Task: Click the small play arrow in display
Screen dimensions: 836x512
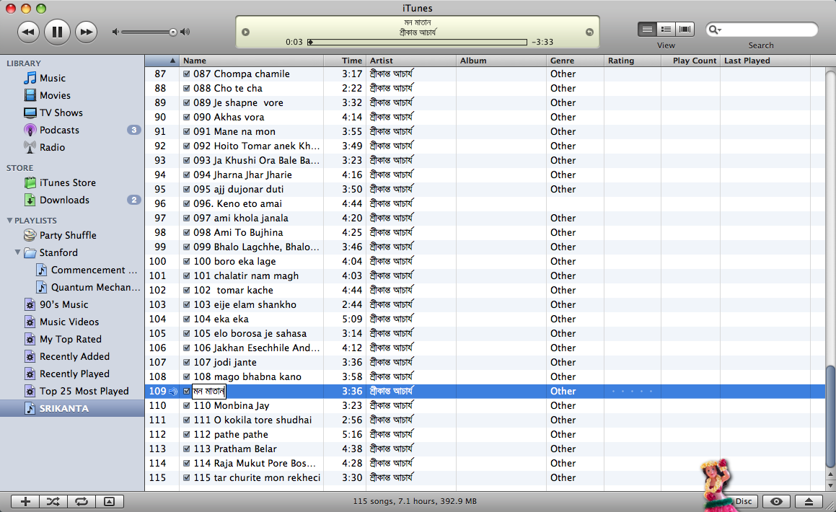Action: point(245,32)
